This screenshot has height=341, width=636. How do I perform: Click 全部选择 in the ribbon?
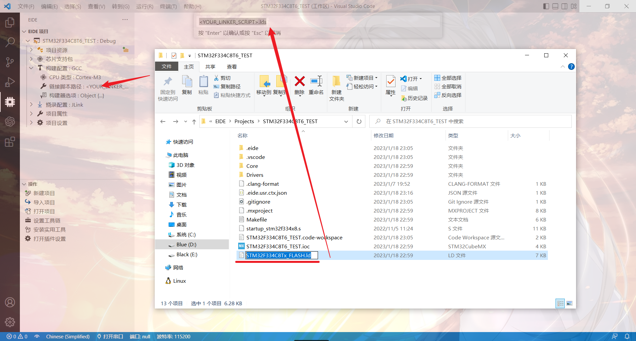pos(448,78)
